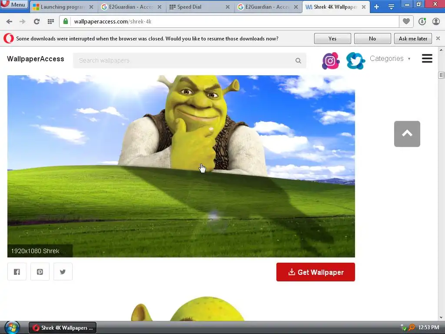Switch to Speed Dial tab
This screenshot has width=445, height=334.
click(199, 7)
